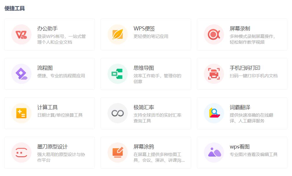Select the 屏幕涂鸦 screen doodle icon
Viewport: 292px width, 176px height.
pyautogui.click(x=117, y=153)
